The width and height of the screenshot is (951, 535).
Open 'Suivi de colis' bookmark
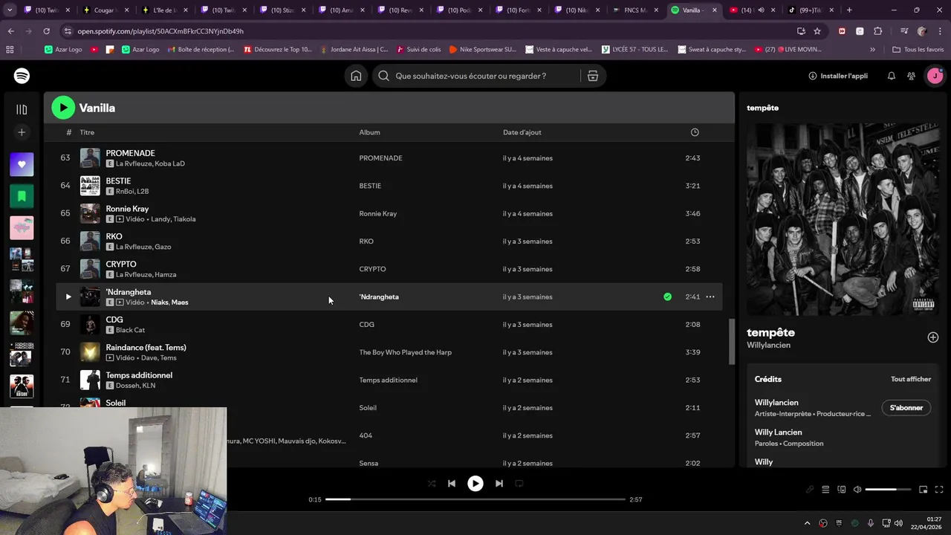pos(419,49)
